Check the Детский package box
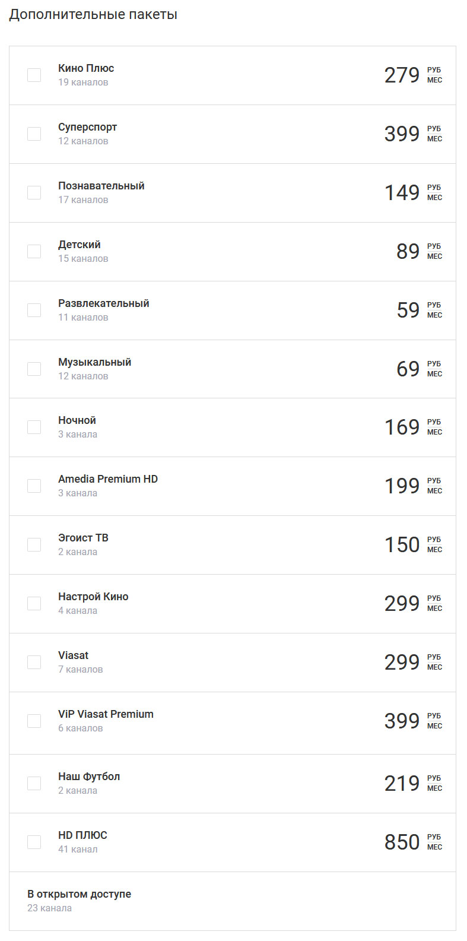The height and width of the screenshot is (941, 467). [34, 251]
